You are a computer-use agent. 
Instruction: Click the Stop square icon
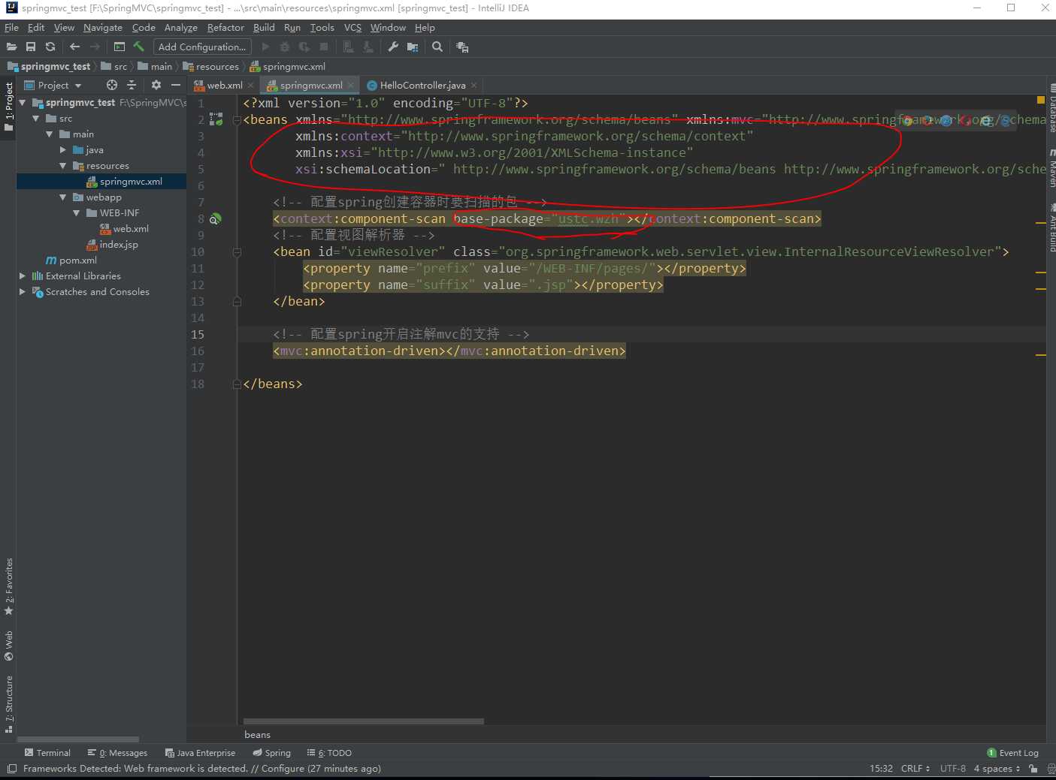324,47
